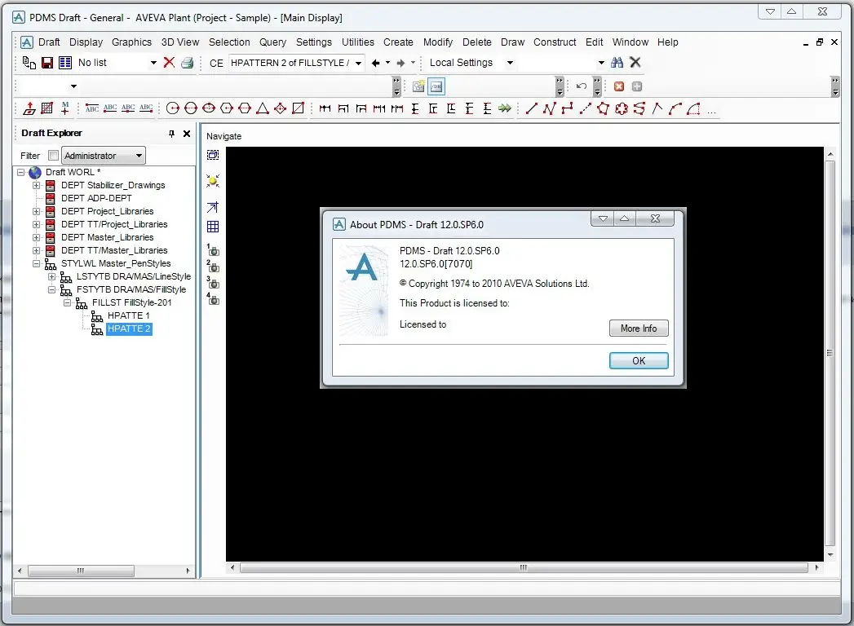Select HPATTE 2 in the tree
Screen dimensions: 854x626
coord(129,328)
